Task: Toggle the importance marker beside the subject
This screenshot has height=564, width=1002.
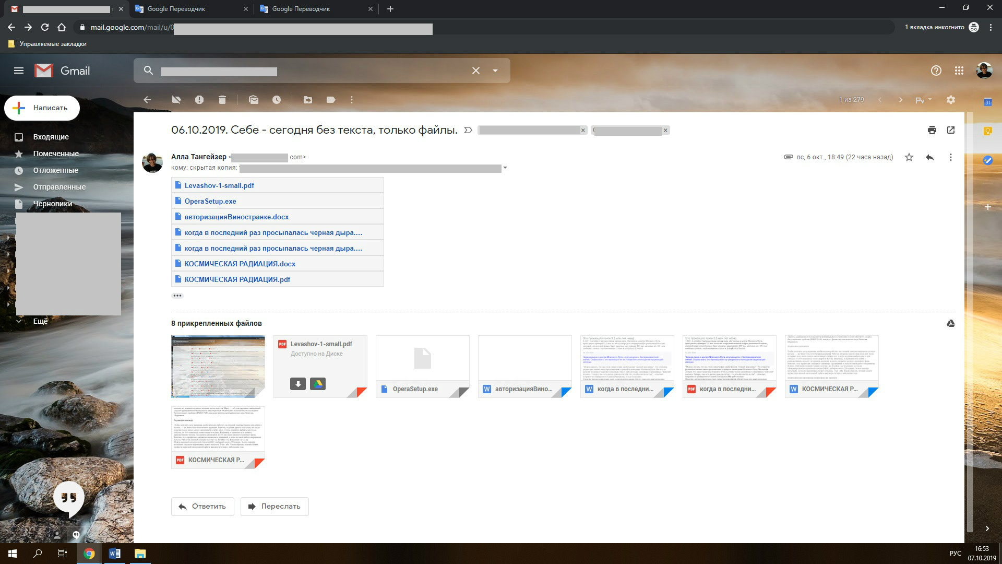Action: pos(468,130)
